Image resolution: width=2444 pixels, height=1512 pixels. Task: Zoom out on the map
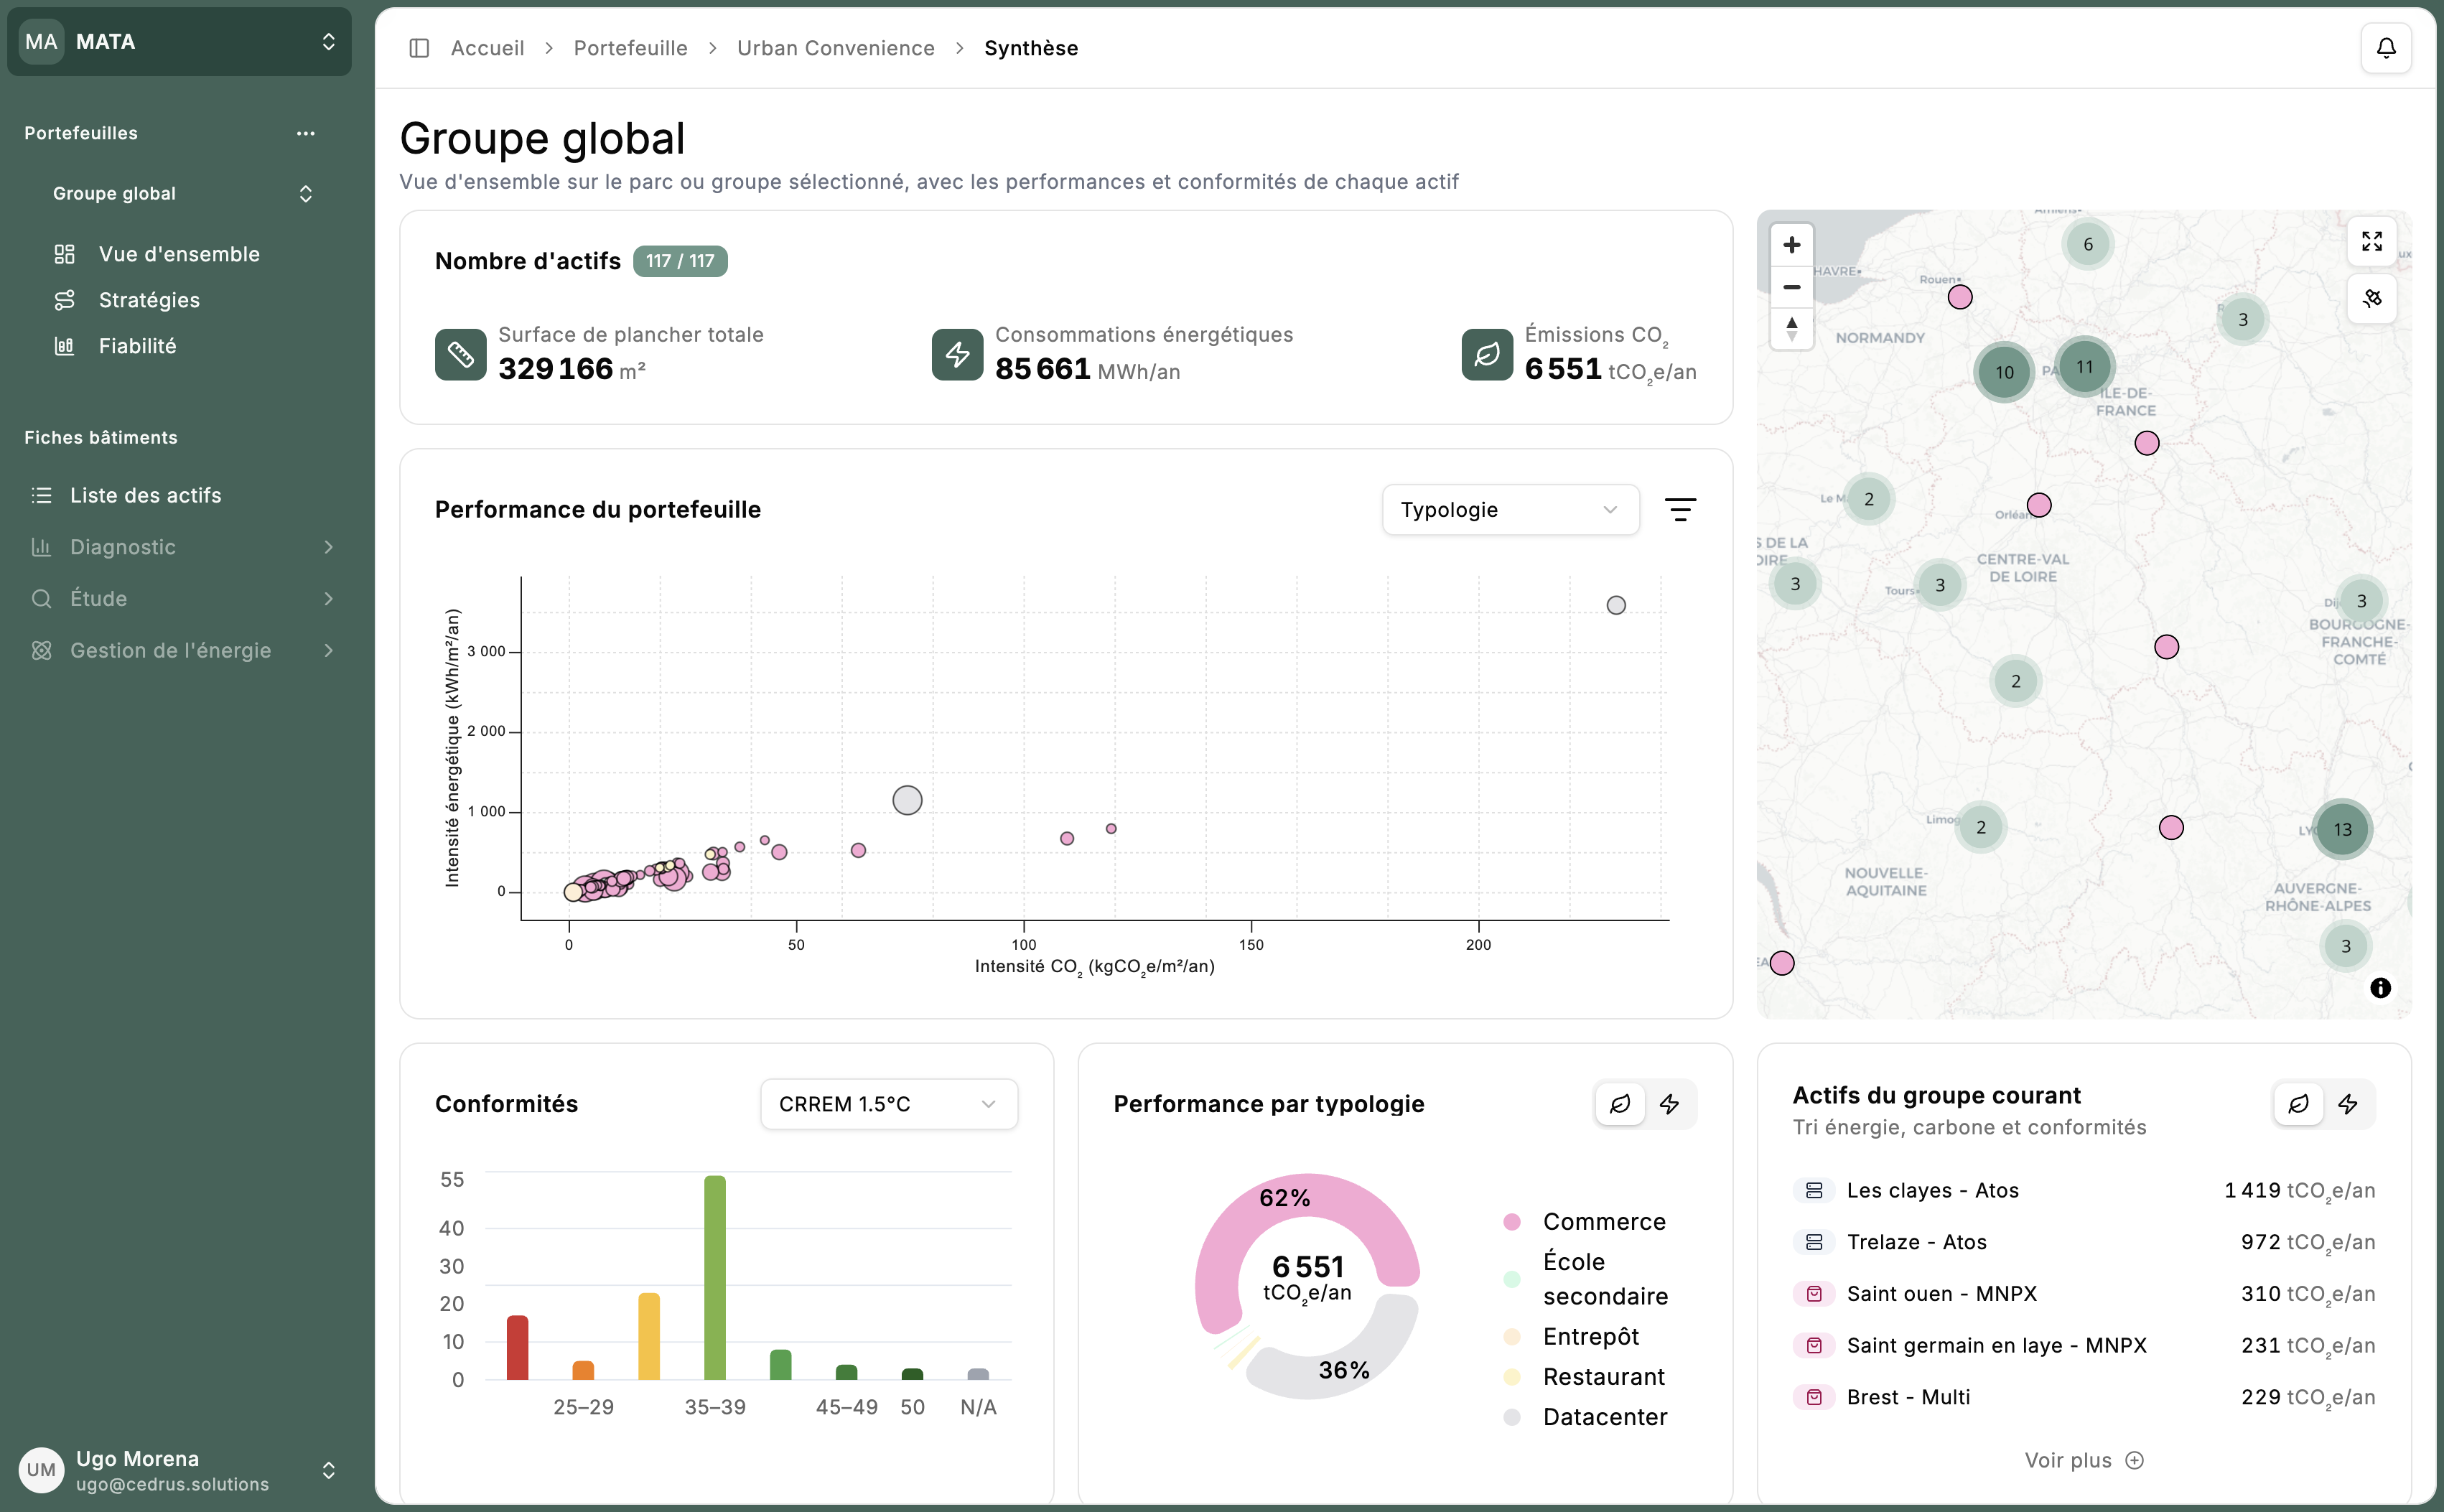coord(1791,287)
